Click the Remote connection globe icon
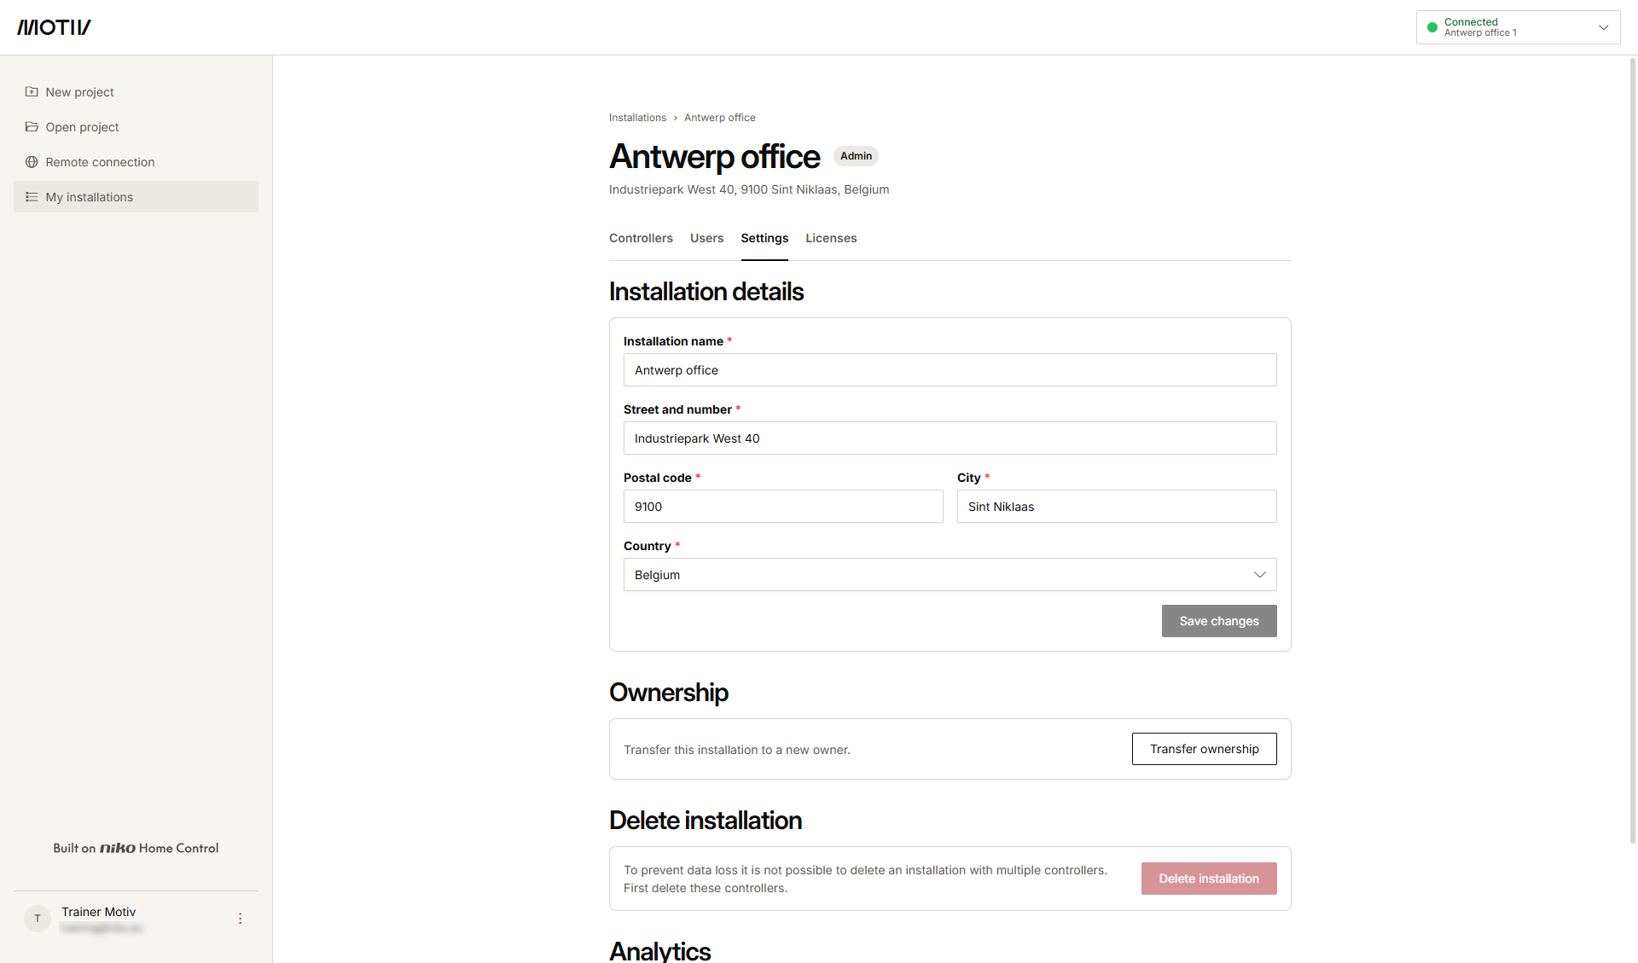 tap(32, 162)
